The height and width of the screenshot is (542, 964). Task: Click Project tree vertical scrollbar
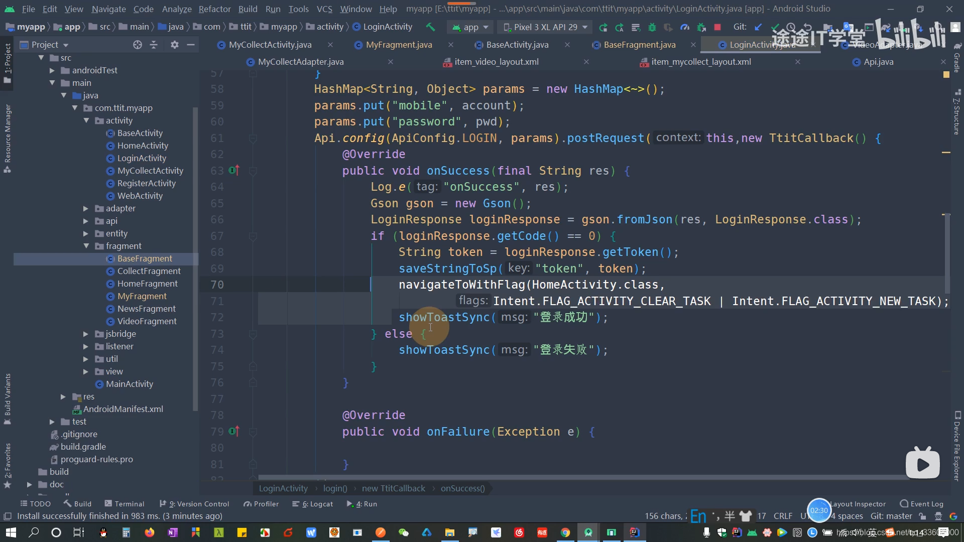pyautogui.click(x=195, y=258)
